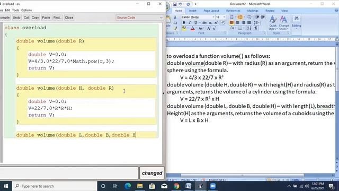Justify text in Word paragraph
The image size is (339, 191).
(249, 22)
